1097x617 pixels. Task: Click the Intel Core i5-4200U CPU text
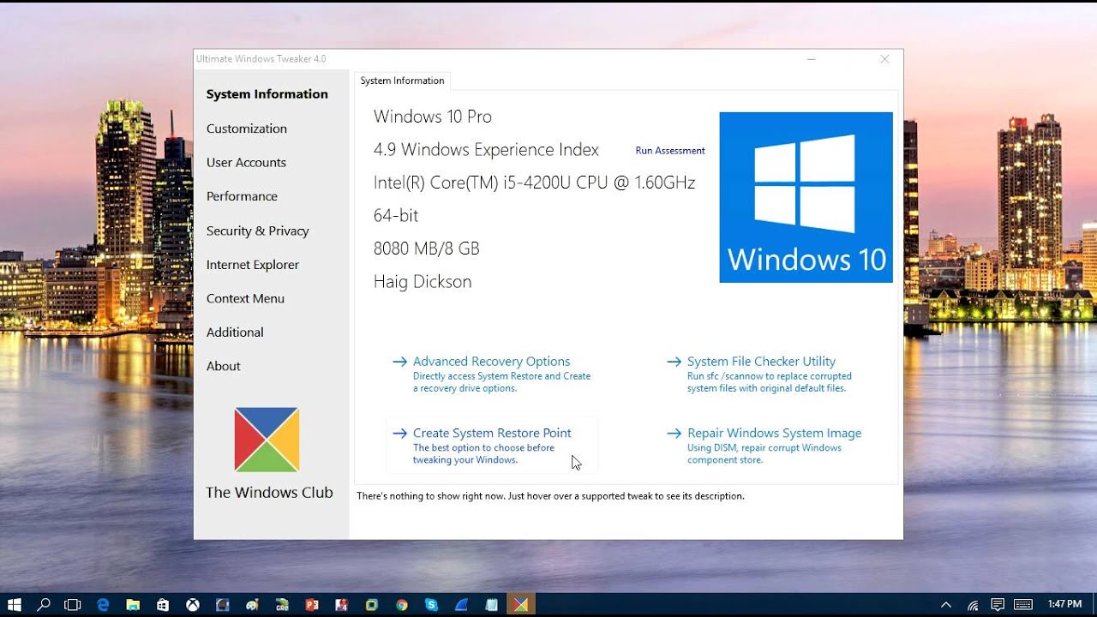tap(534, 183)
